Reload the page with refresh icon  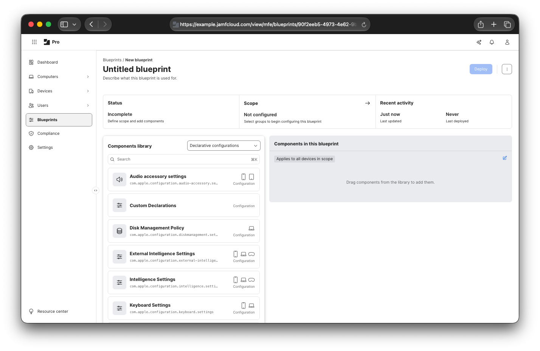click(x=364, y=25)
